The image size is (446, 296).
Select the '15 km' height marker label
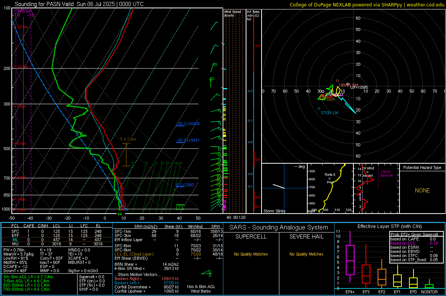[23, 27]
